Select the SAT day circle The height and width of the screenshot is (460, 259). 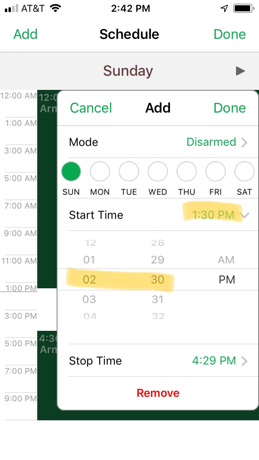click(x=244, y=171)
